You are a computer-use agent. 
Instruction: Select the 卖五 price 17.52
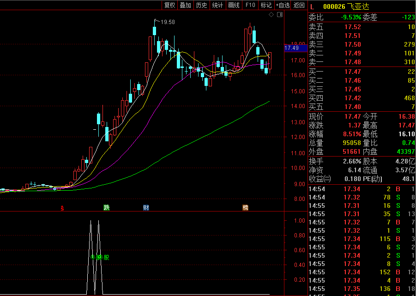click(353, 27)
